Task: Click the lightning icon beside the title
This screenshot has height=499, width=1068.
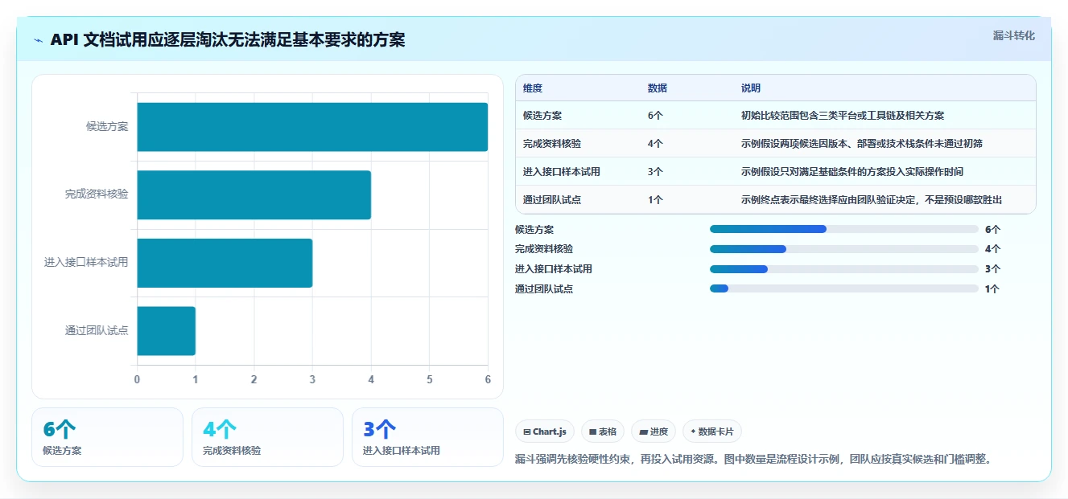Action: [x=38, y=39]
